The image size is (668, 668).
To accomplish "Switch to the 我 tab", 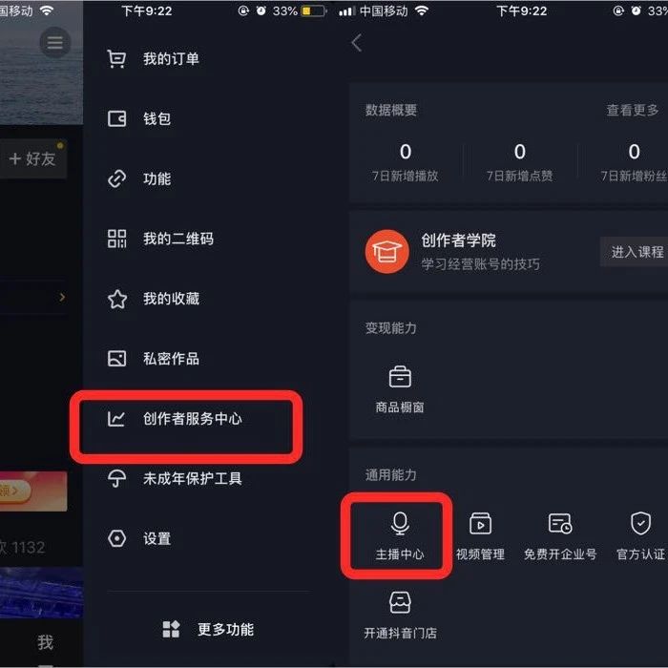I will [45, 642].
